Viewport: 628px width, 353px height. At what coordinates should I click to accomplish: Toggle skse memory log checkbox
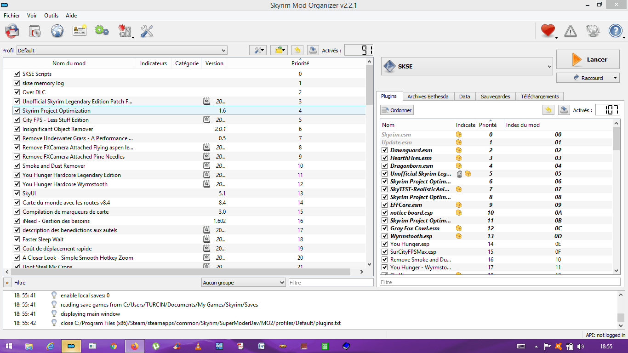pos(17,83)
